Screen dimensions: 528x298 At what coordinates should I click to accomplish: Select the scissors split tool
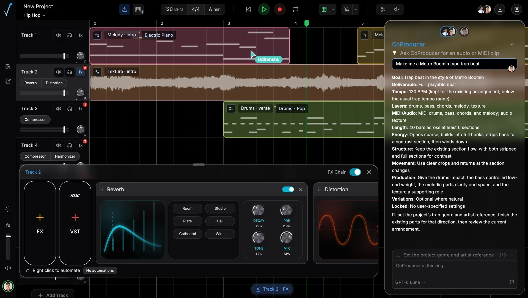[x=383, y=9]
